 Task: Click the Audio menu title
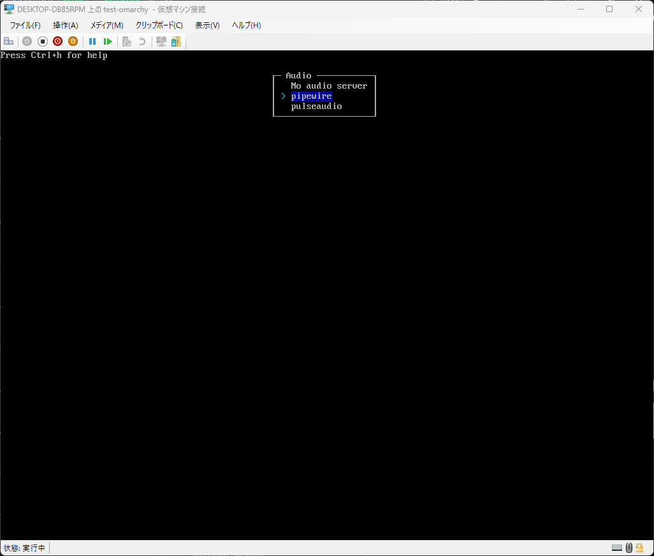[x=298, y=75]
